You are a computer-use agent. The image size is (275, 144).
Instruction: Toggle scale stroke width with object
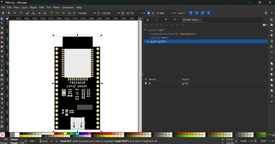coord(191,13)
